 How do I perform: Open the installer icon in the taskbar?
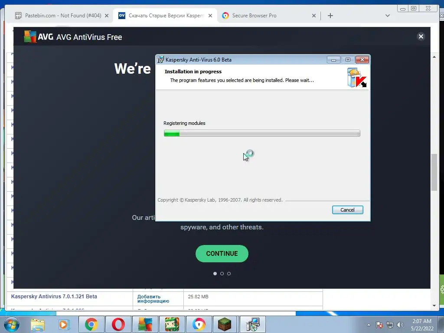point(253,324)
